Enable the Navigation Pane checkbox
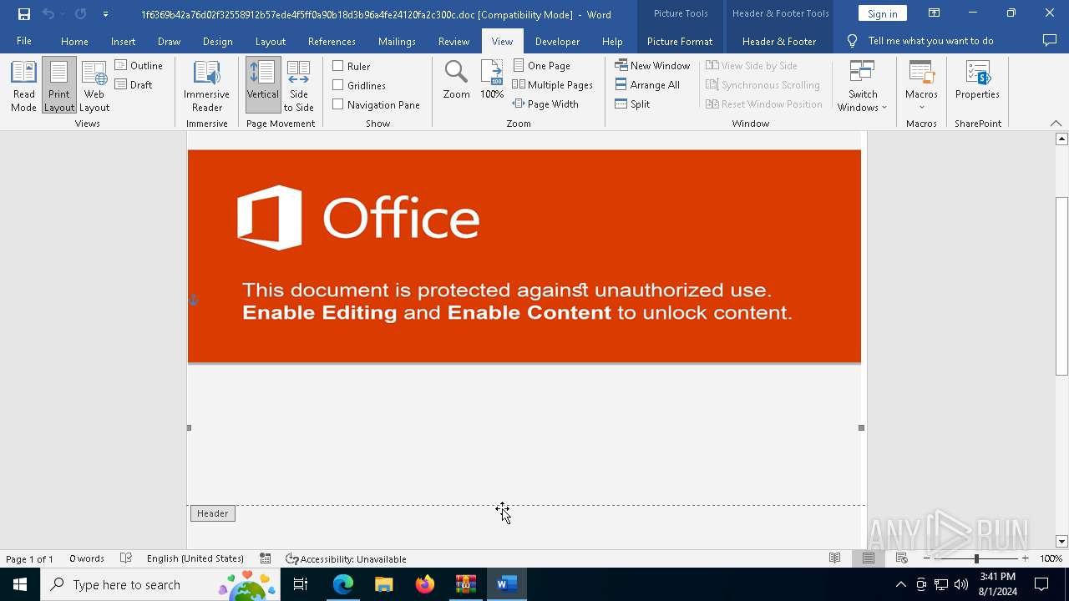 pyautogui.click(x=376, y=104)
